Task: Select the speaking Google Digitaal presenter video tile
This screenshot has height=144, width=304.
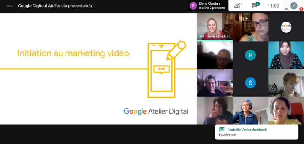Action: (215, 27)
